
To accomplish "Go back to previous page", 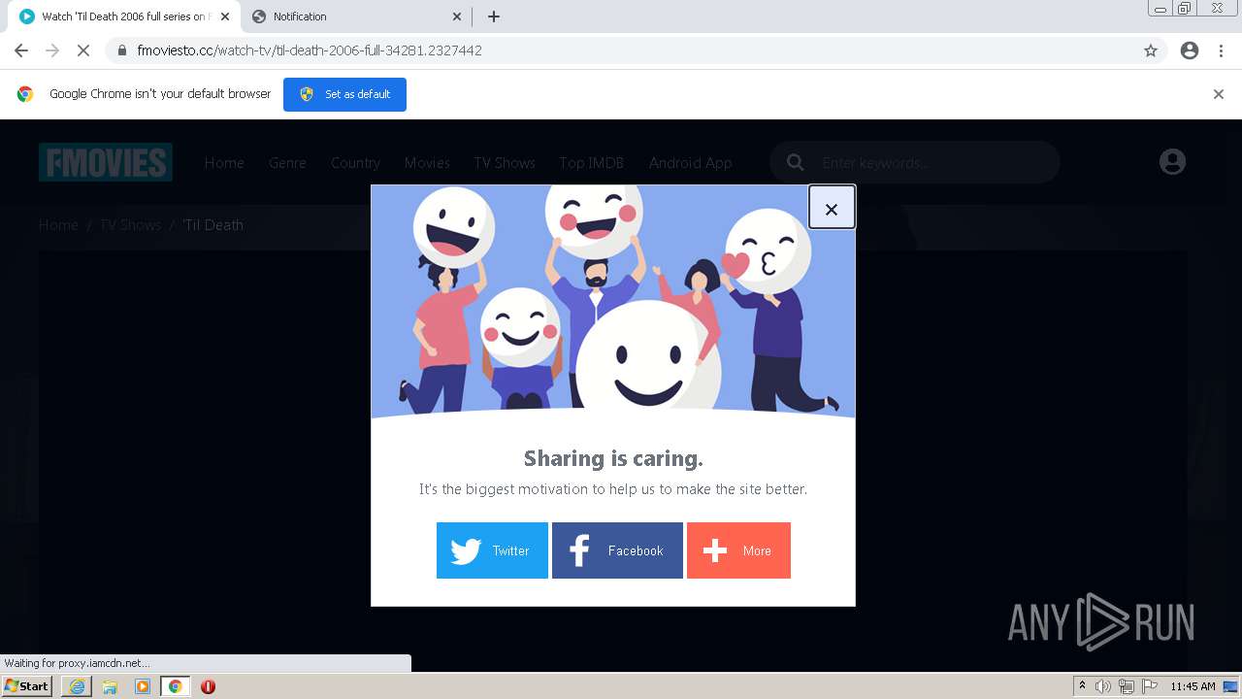I will pos(21,50).
